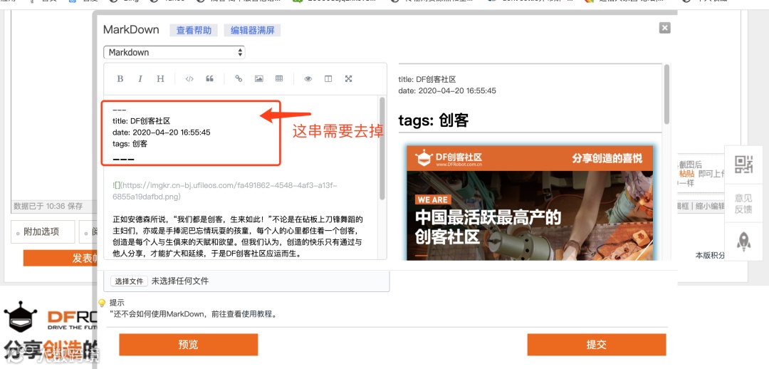Viewport: 769px width, 369px height.
Task: Click the rocket back-to-top icon
Action: point(743,241)
